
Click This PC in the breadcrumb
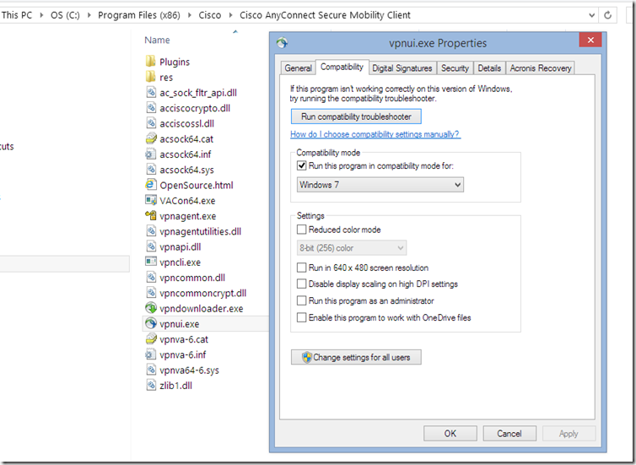pyautogui.click(x=17, y=15)
